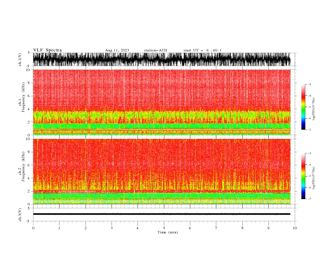Click the ch.2 "Frequency (kHz)" axis label
The height and width of the screenshot is (256, 332).
pyautogui.click(x=23, y=166)
